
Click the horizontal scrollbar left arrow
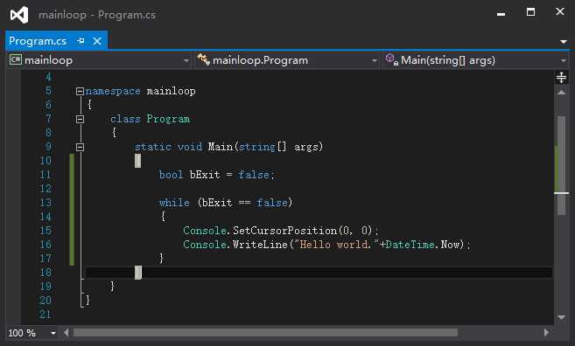point(67,332)
